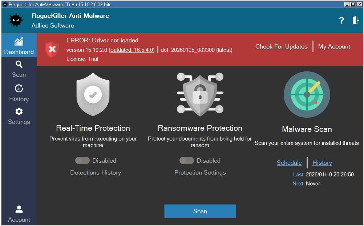Click the red error shield icon
This screenshot has width=364, height=226.
(x=52, y=49)
